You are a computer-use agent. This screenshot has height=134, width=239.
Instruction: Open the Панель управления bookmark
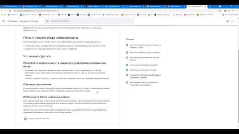[162, 15]
